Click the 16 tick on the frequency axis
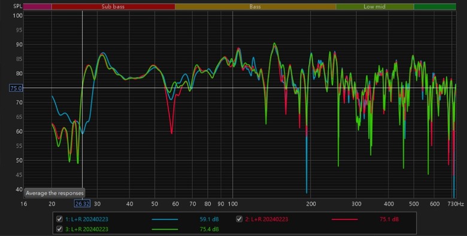The width and height of the screenshot is (467, 236). (x=23, y=204)
